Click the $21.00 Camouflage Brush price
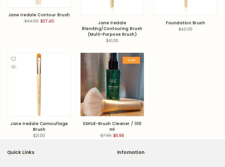The width and height of the screenshot is (225, 167). pyautogui.click(x=39, y=136)
